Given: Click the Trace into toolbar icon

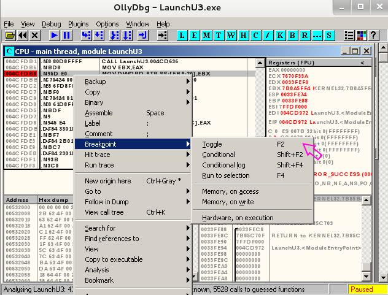Looking at the screenshot, I should [x=115, y=36].
